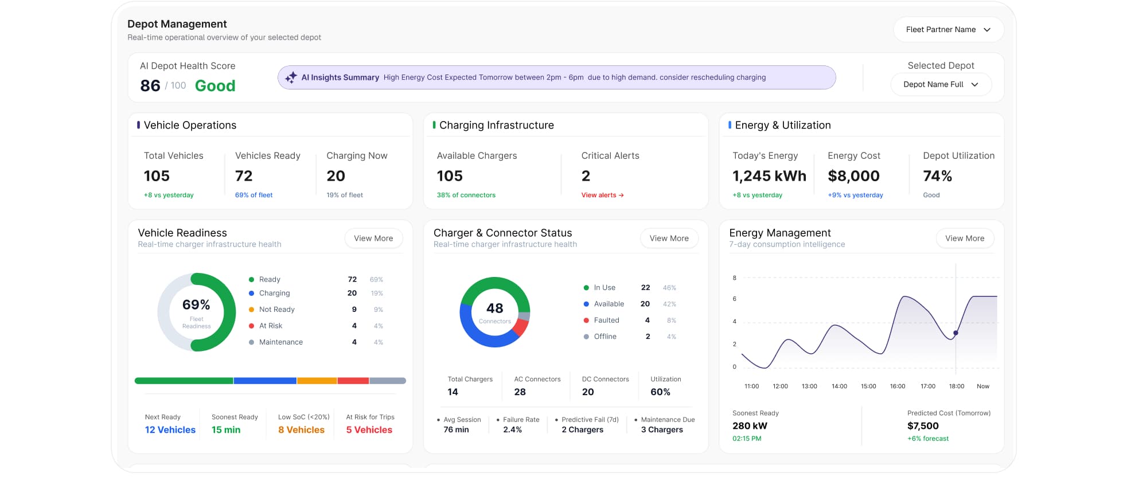Click the 48 Connectors donut chart
Viewport: 1127px width, 500px height.
[494, 312]
